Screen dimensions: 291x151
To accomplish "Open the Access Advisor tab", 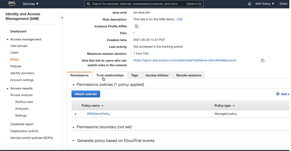I will coord(157,75).
